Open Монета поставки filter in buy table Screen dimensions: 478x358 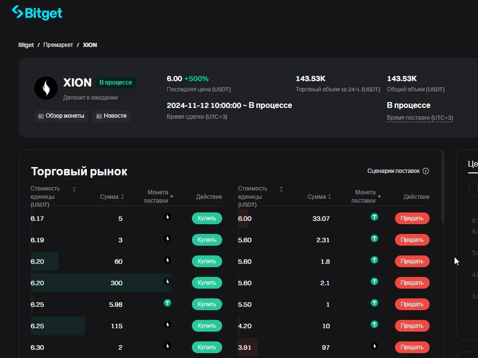(172, 197)
